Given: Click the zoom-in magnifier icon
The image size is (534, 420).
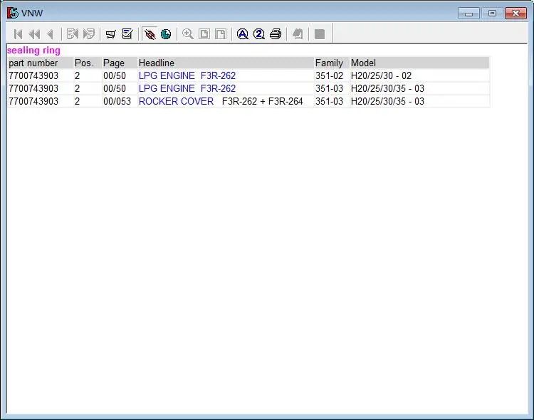Looking at the screenshot, I should (188, 34).
